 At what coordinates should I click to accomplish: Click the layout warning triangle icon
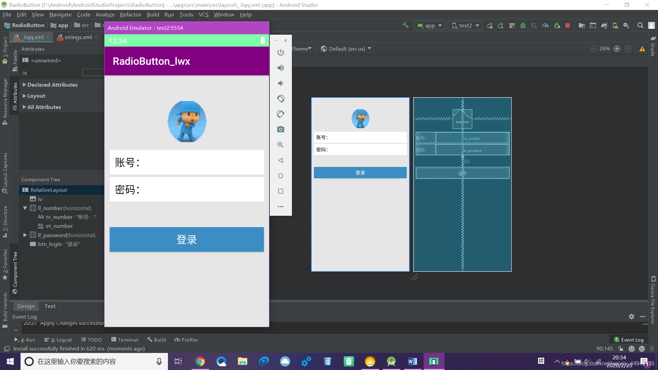pos(642,49)
